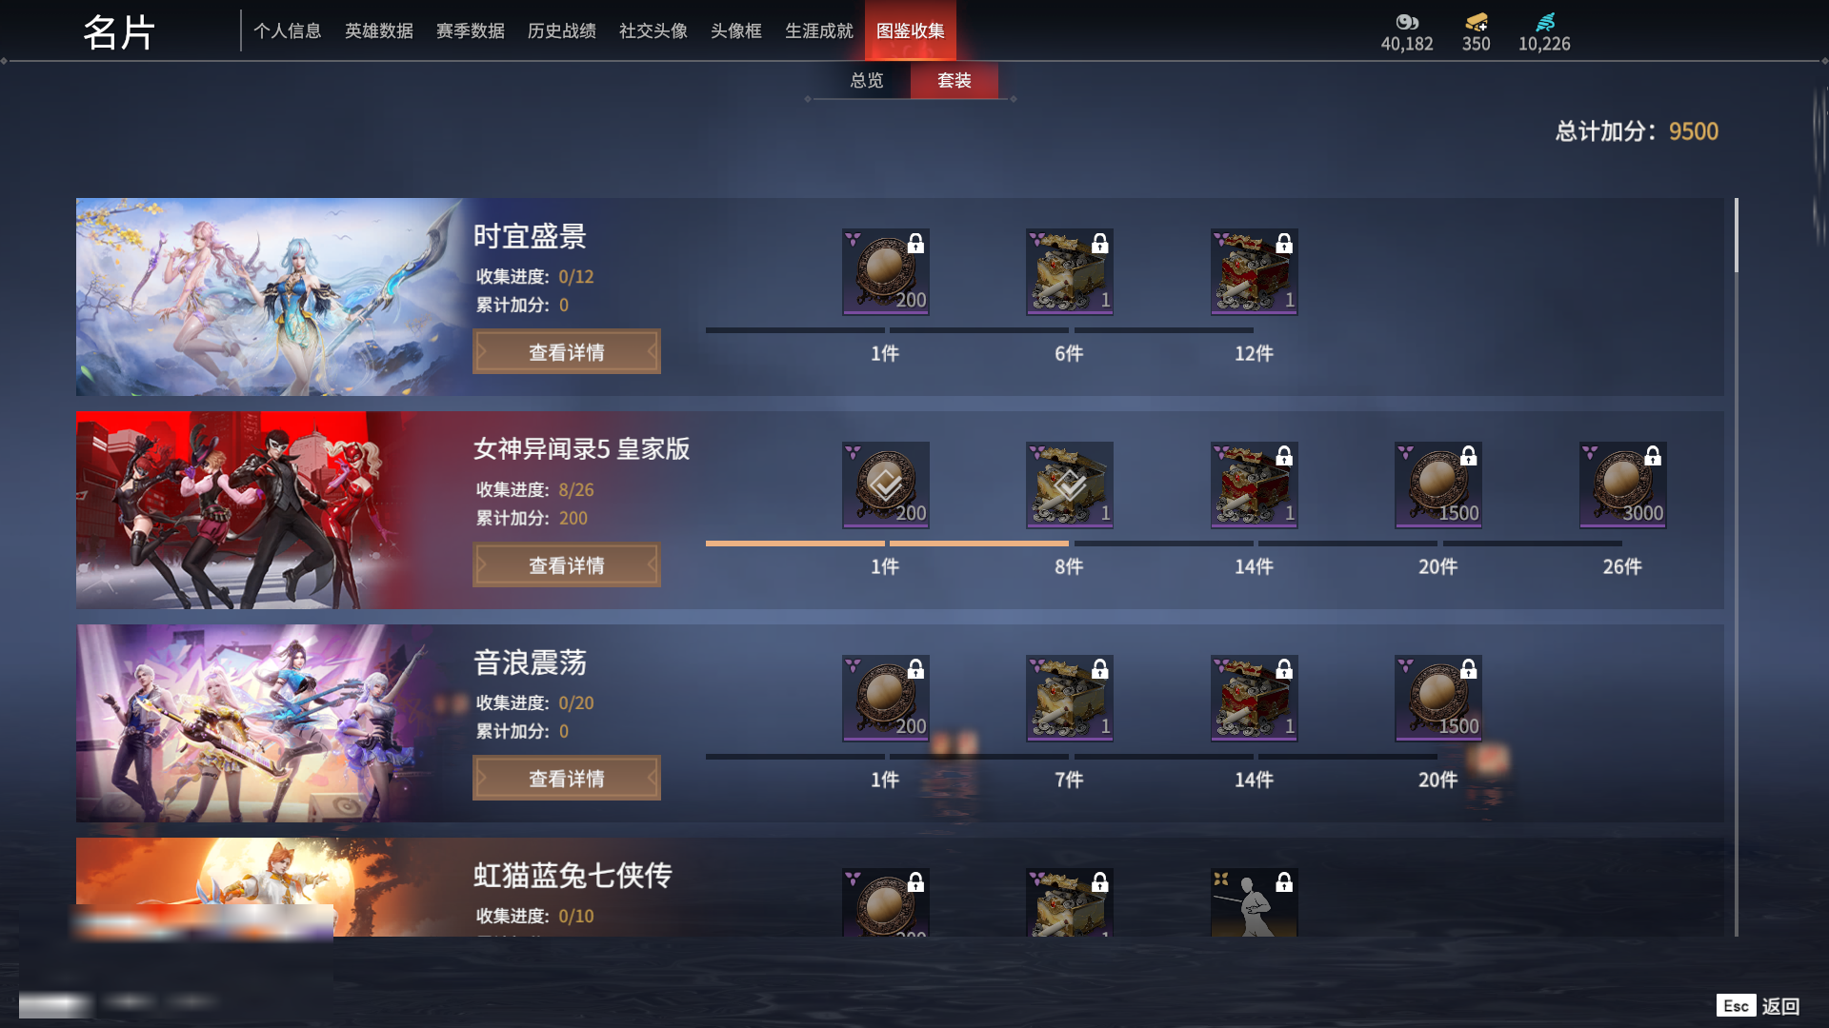Click the claimed 200 coin reward in 女神异闻录5

click(x=885, y=484)
